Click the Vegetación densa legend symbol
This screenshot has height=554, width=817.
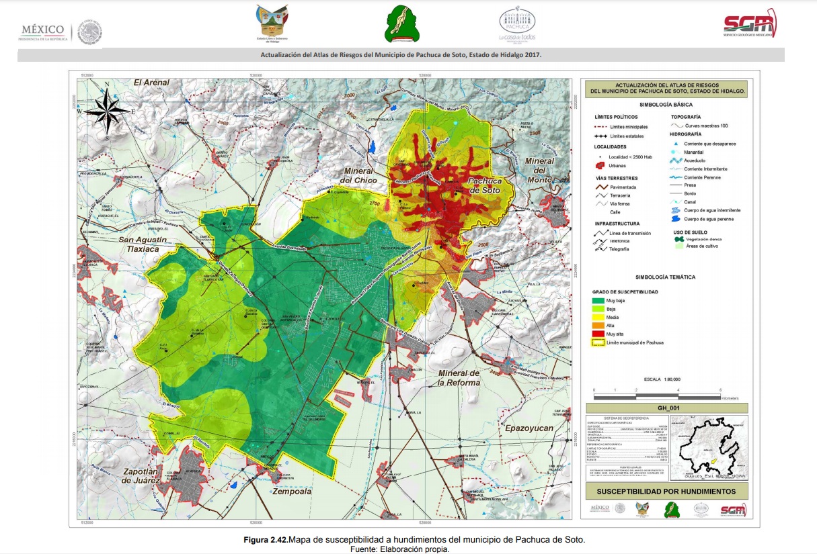(x=679, y=239)
